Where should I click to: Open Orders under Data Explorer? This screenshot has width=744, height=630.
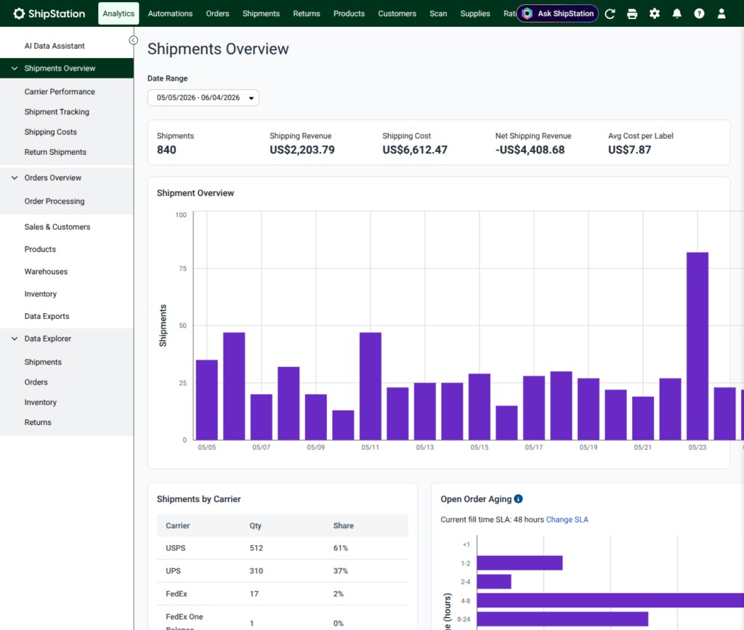click(36, 382)
